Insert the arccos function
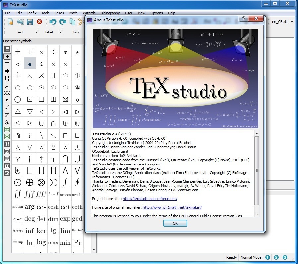Image resolution: width=298 pixels, height=264 pixels. pos(65,195)
